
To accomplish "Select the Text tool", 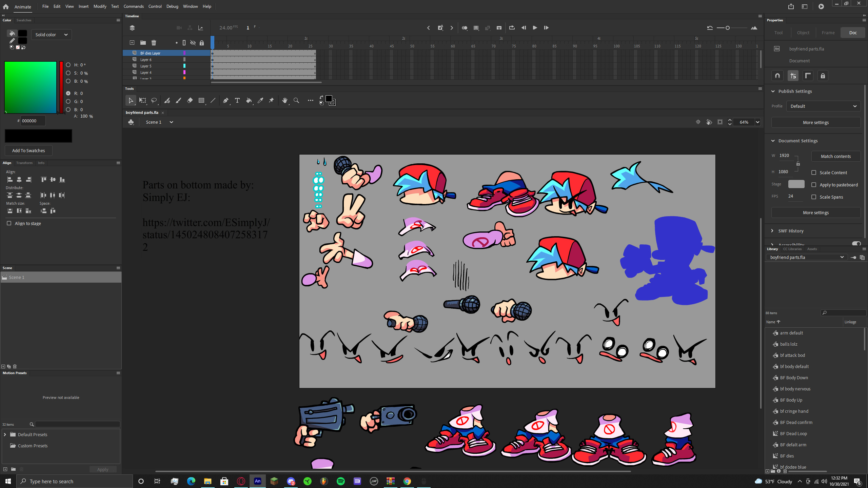I will (237, 100).
